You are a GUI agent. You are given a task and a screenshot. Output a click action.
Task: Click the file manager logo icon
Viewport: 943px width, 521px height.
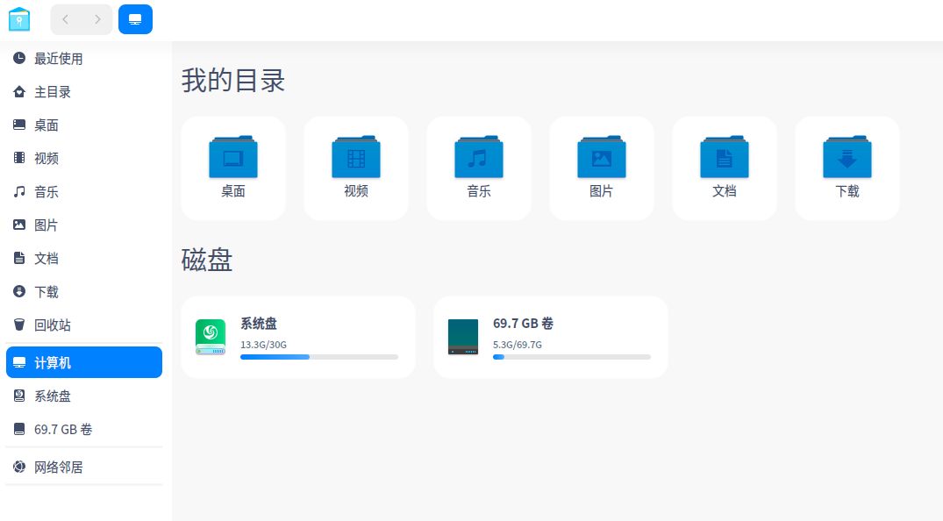pos(18,18)
